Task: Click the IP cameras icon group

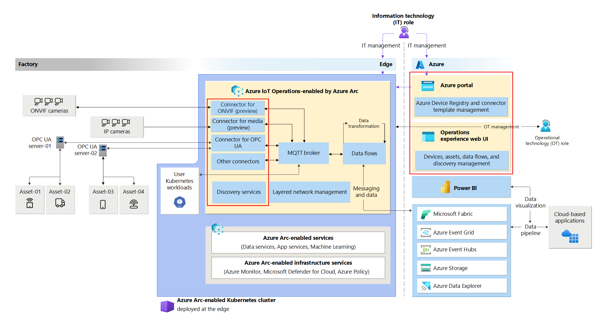Action: point(116,122)
